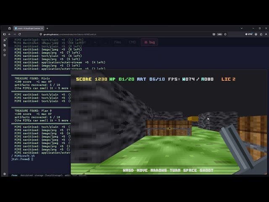The height and width of the screenshot is (202, 269).
Task: Open bookmarks star sidebar icon
Action: 5,55
